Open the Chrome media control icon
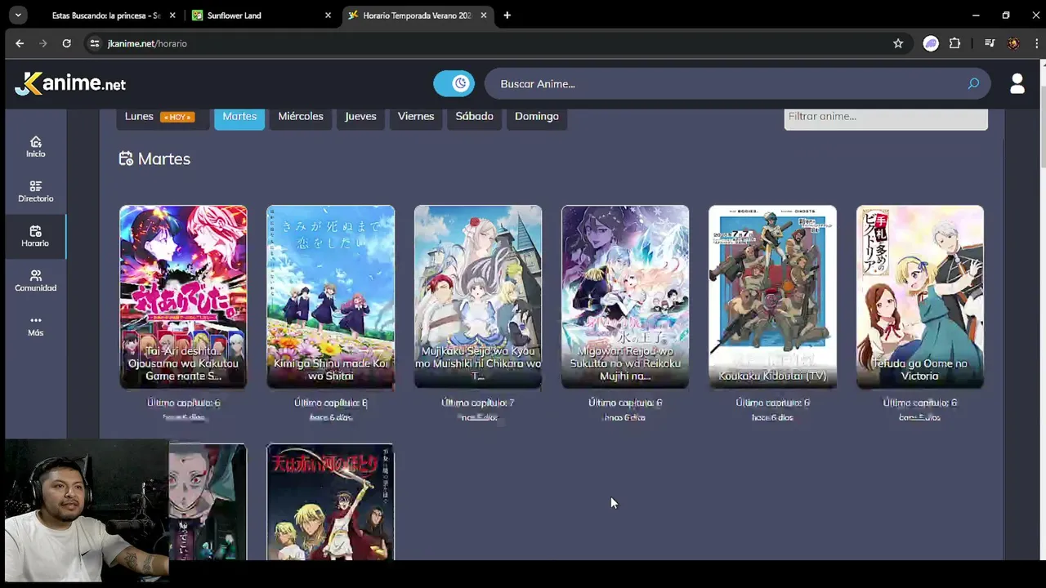1046x588 pixels. click(990, 43)
